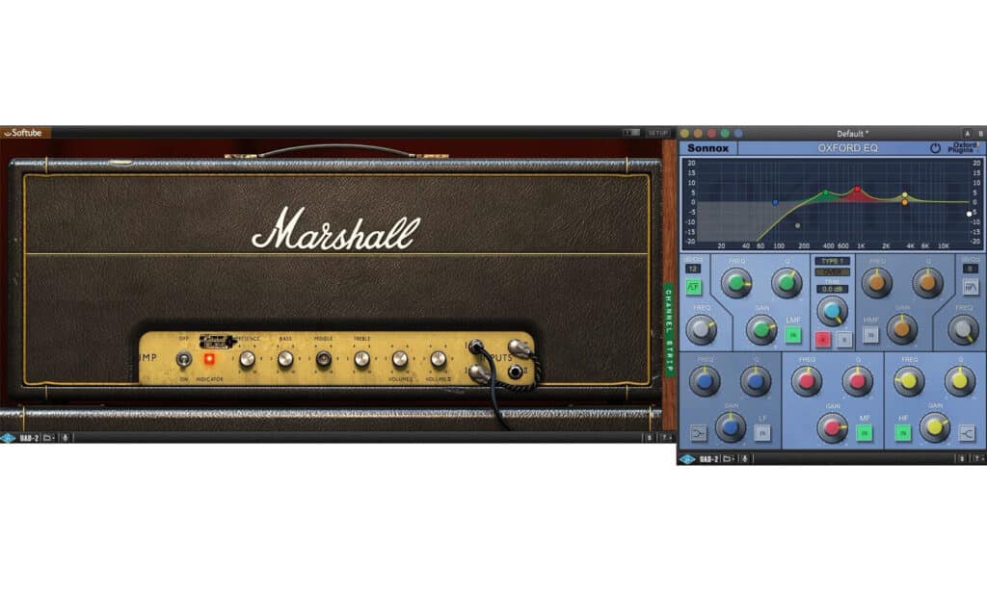Click the trim value field showing 0.0 dB
Screen dimensions: 987x591
coord(832,289)
